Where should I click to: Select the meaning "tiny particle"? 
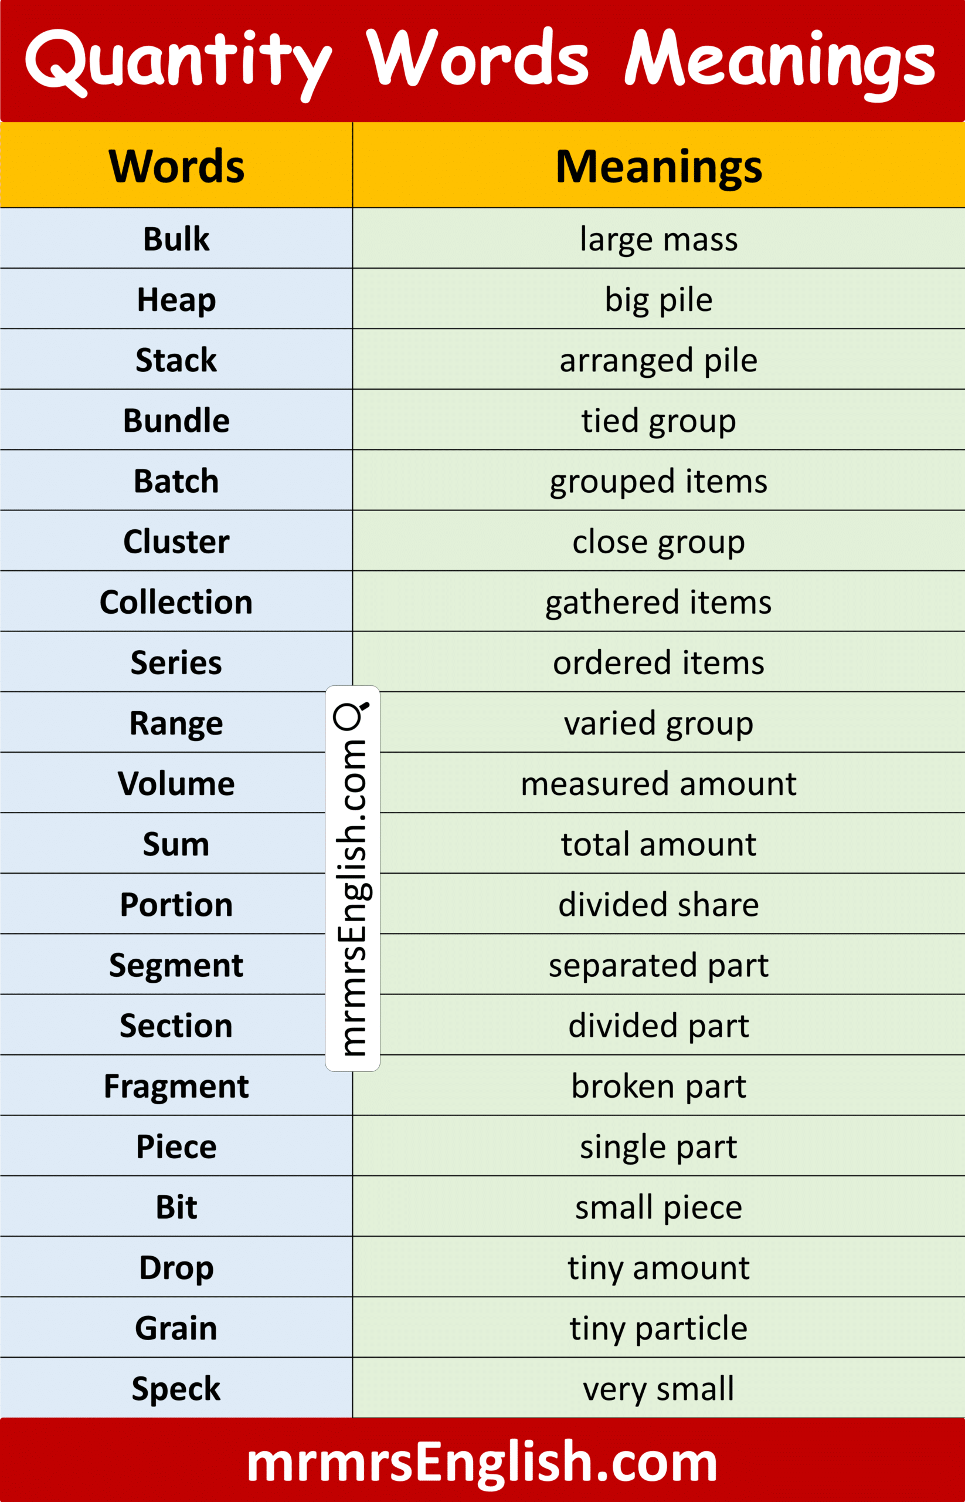point(658,1328)
